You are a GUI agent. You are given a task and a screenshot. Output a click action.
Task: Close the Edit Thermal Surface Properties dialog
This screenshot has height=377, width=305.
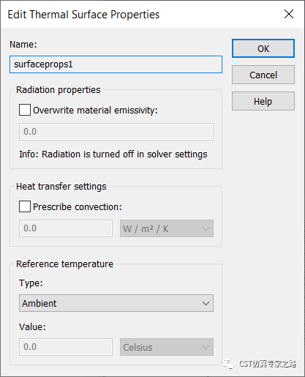coord(289,14)
